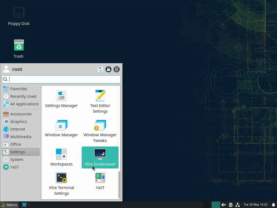Open the notifications bell icon
277x208 pixels.
click(x=273, y=205)
